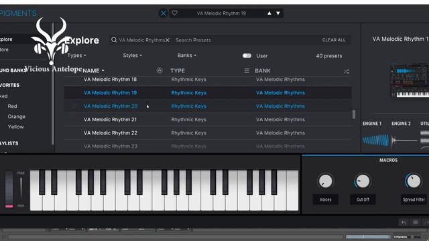
Task: Open the Liked favorites entry
Action: [x=4, y=96]
